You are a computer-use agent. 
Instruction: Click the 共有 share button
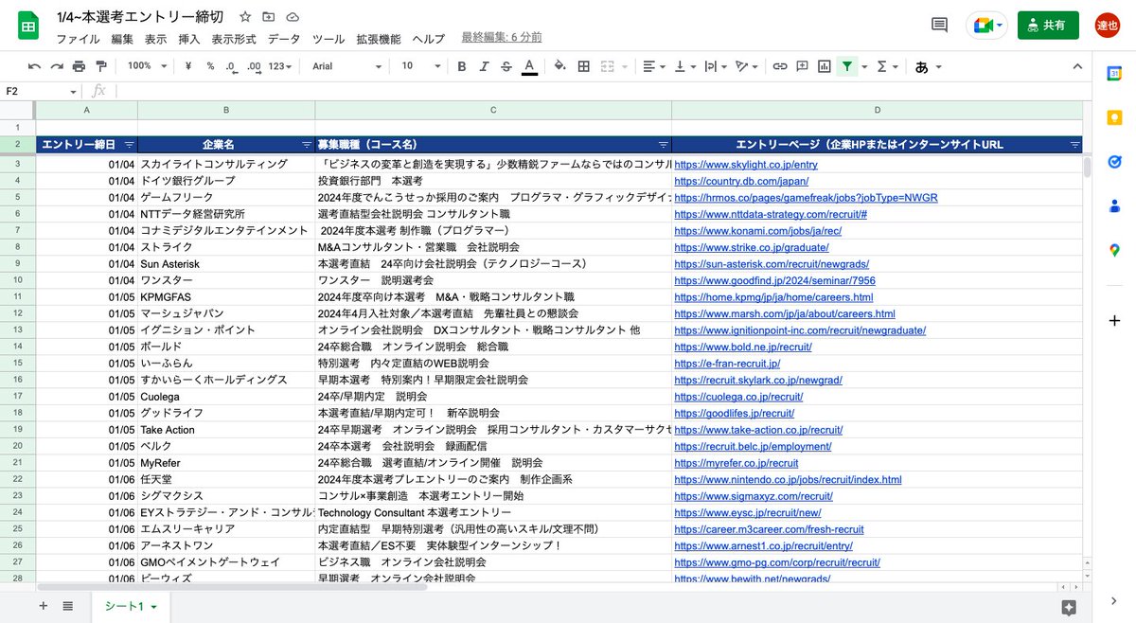(x=1048, y=26)
